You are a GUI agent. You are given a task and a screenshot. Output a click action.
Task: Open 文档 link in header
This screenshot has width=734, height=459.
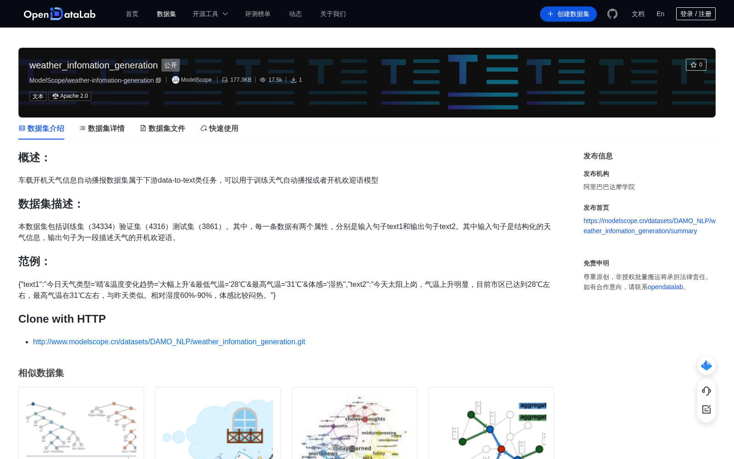pos(638,14)
